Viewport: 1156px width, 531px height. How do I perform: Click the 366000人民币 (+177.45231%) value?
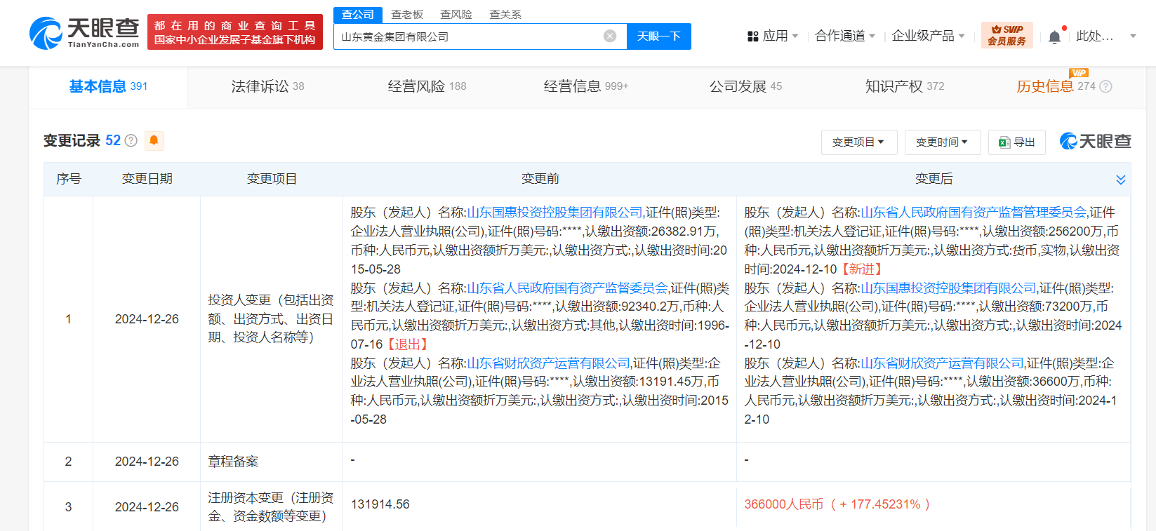click(x=837, y=504)
